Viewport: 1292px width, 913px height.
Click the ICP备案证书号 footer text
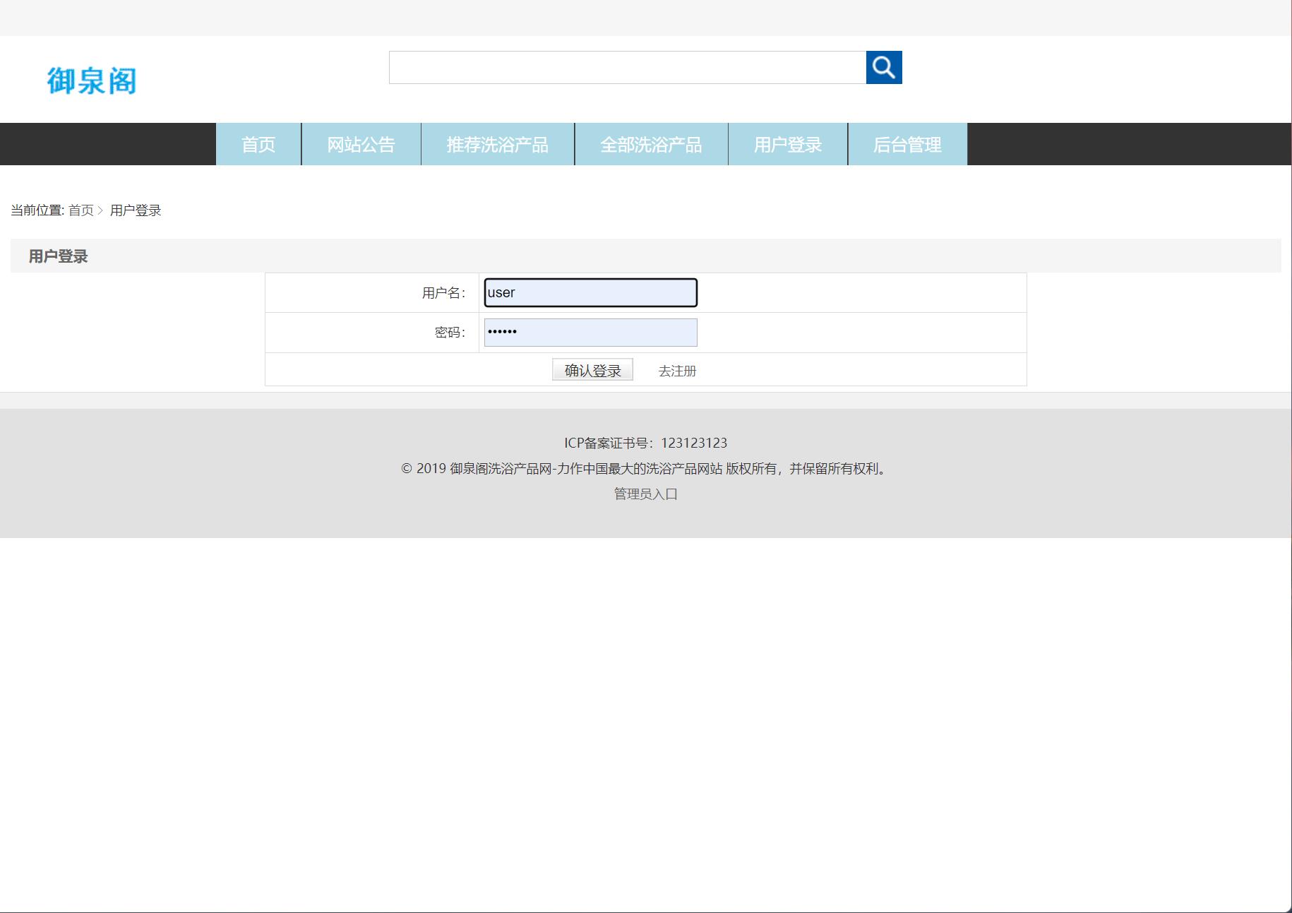[x=645, y=443]
